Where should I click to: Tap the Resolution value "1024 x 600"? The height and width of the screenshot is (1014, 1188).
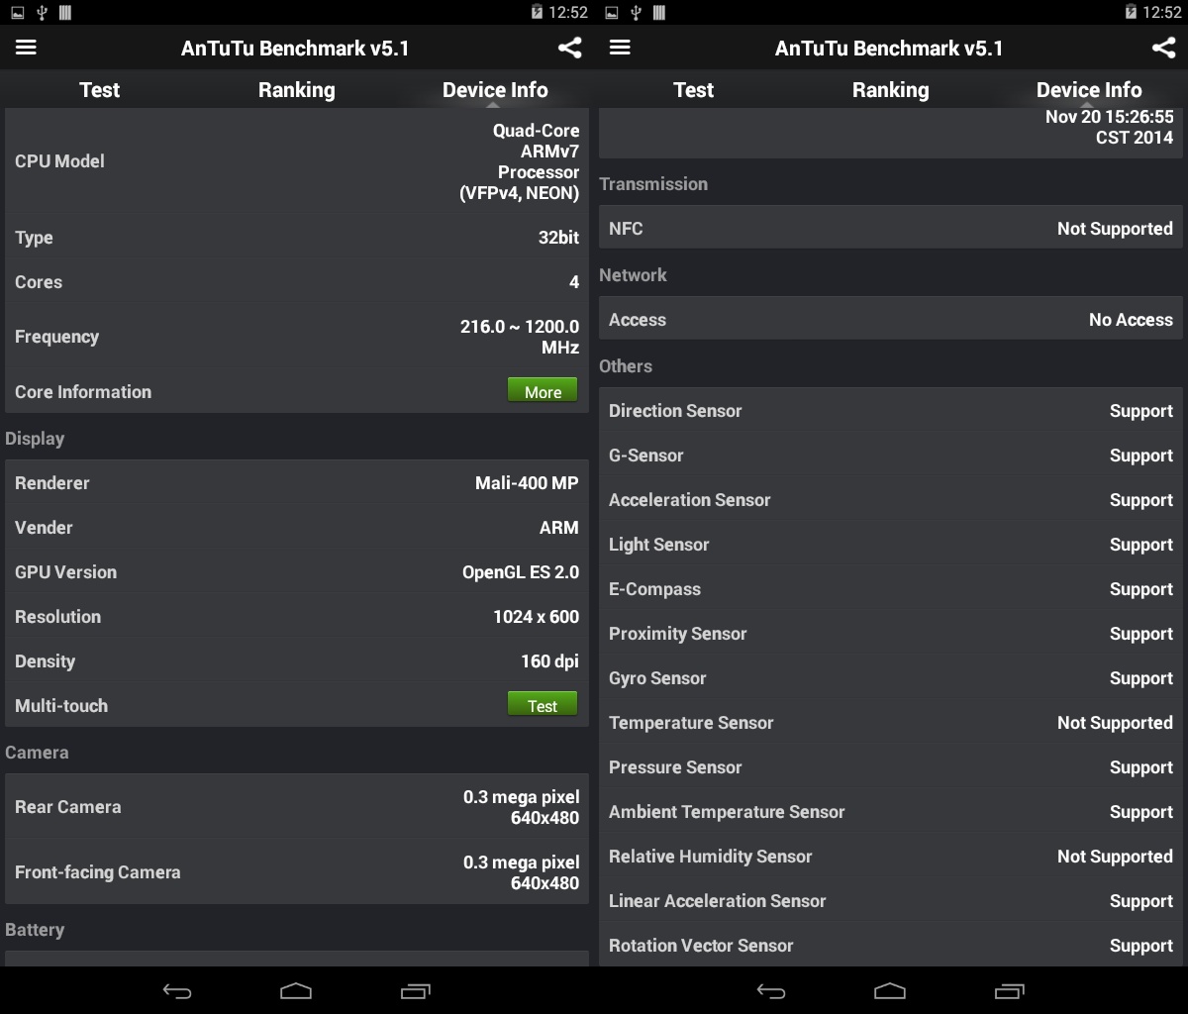point(537,617)
